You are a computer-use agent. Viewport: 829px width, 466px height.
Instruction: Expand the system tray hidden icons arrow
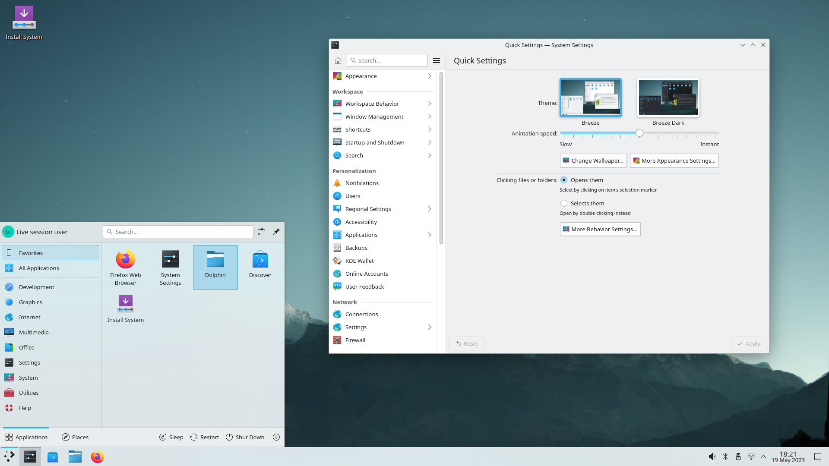pos(763,457)
